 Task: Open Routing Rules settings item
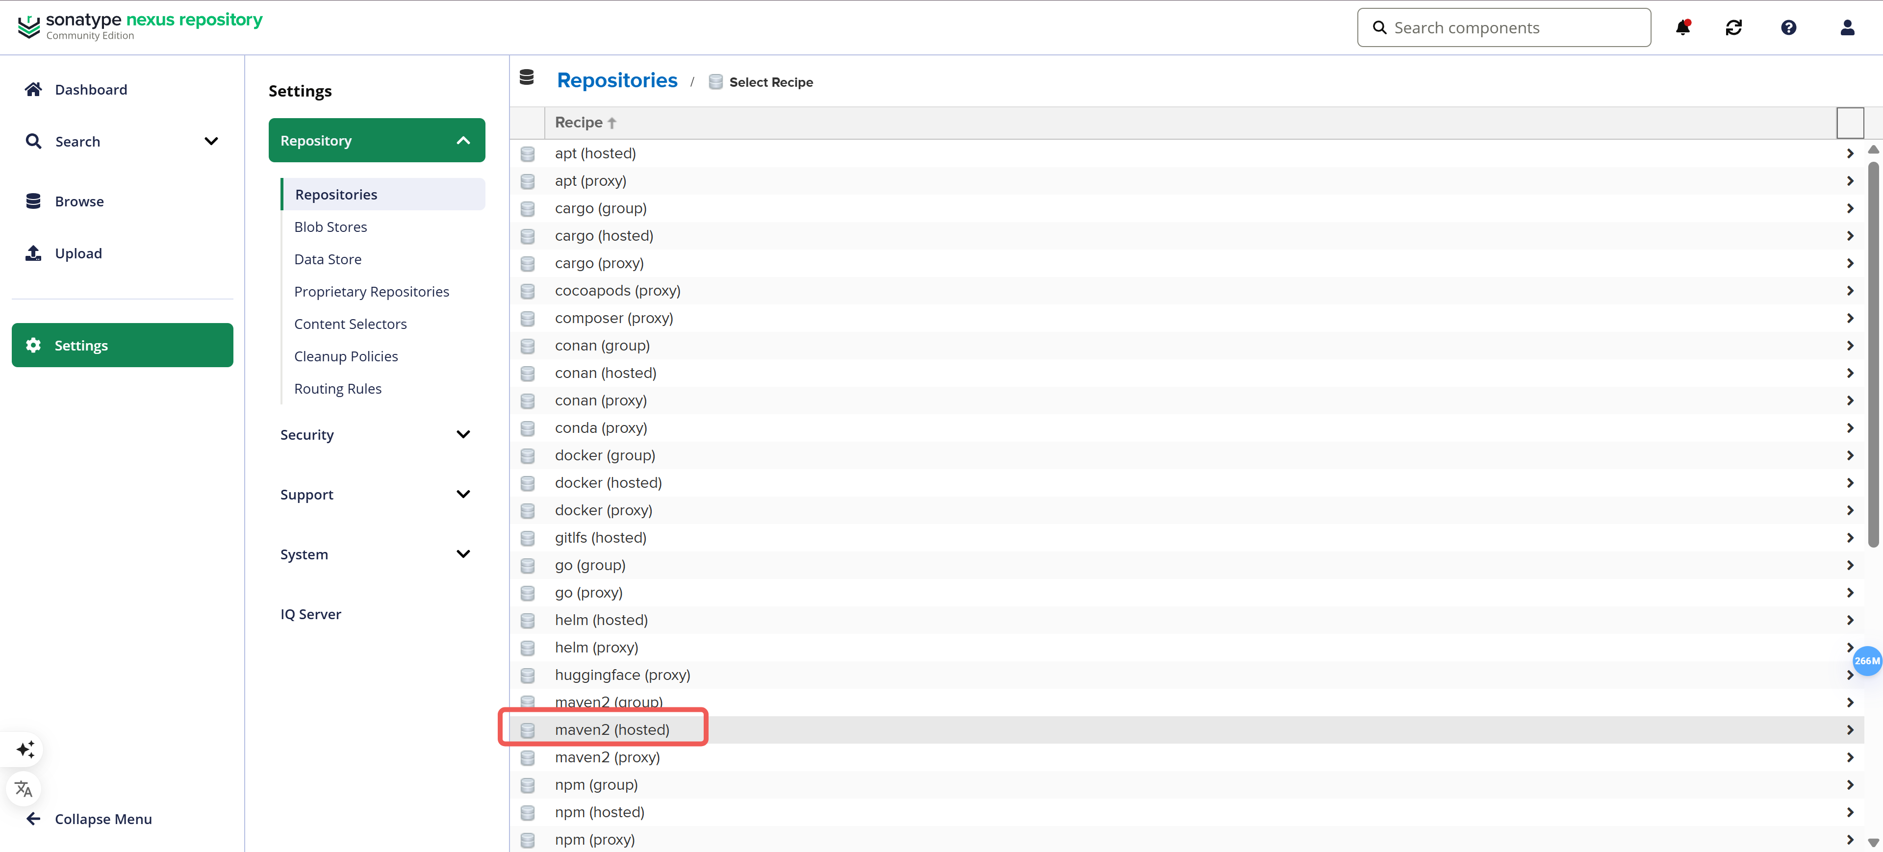(338, 389)
